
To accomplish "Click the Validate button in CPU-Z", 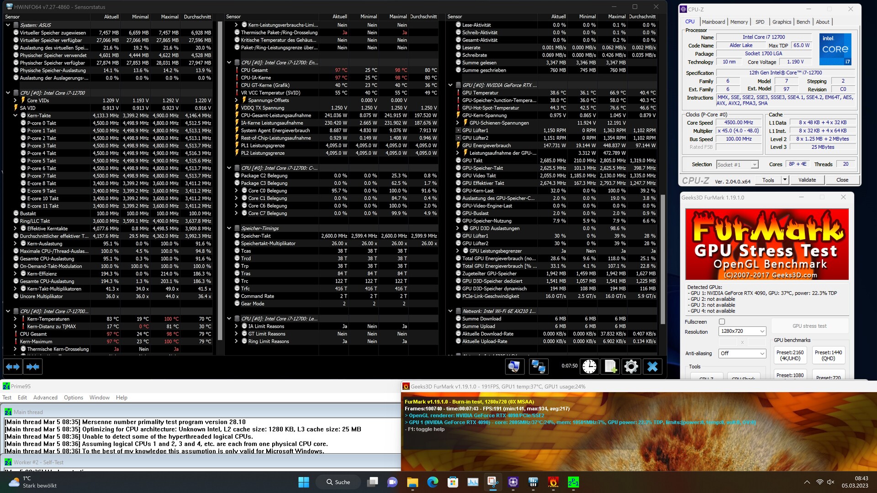I will (807, 180).
